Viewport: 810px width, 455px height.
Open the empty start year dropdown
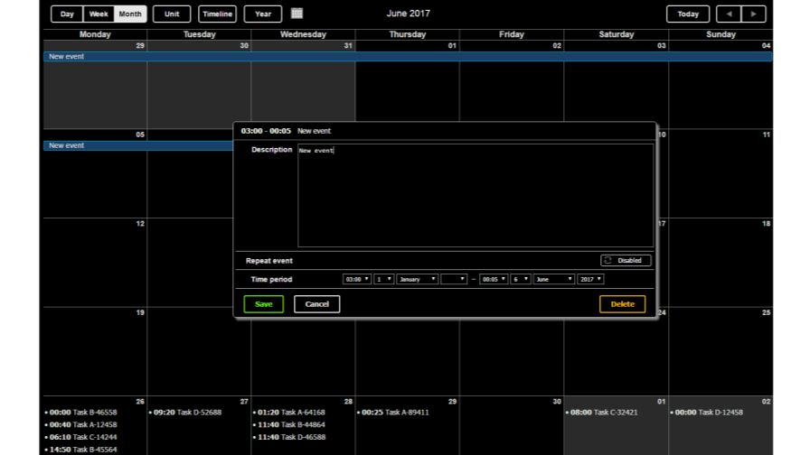tap(454, 279)
